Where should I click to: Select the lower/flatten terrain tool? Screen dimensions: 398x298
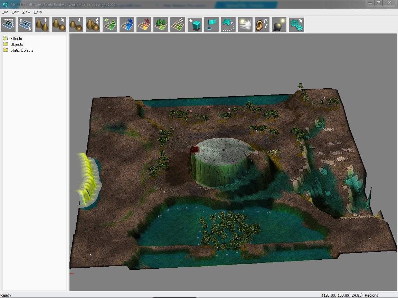pyautogui.click(x=76, y=24)
